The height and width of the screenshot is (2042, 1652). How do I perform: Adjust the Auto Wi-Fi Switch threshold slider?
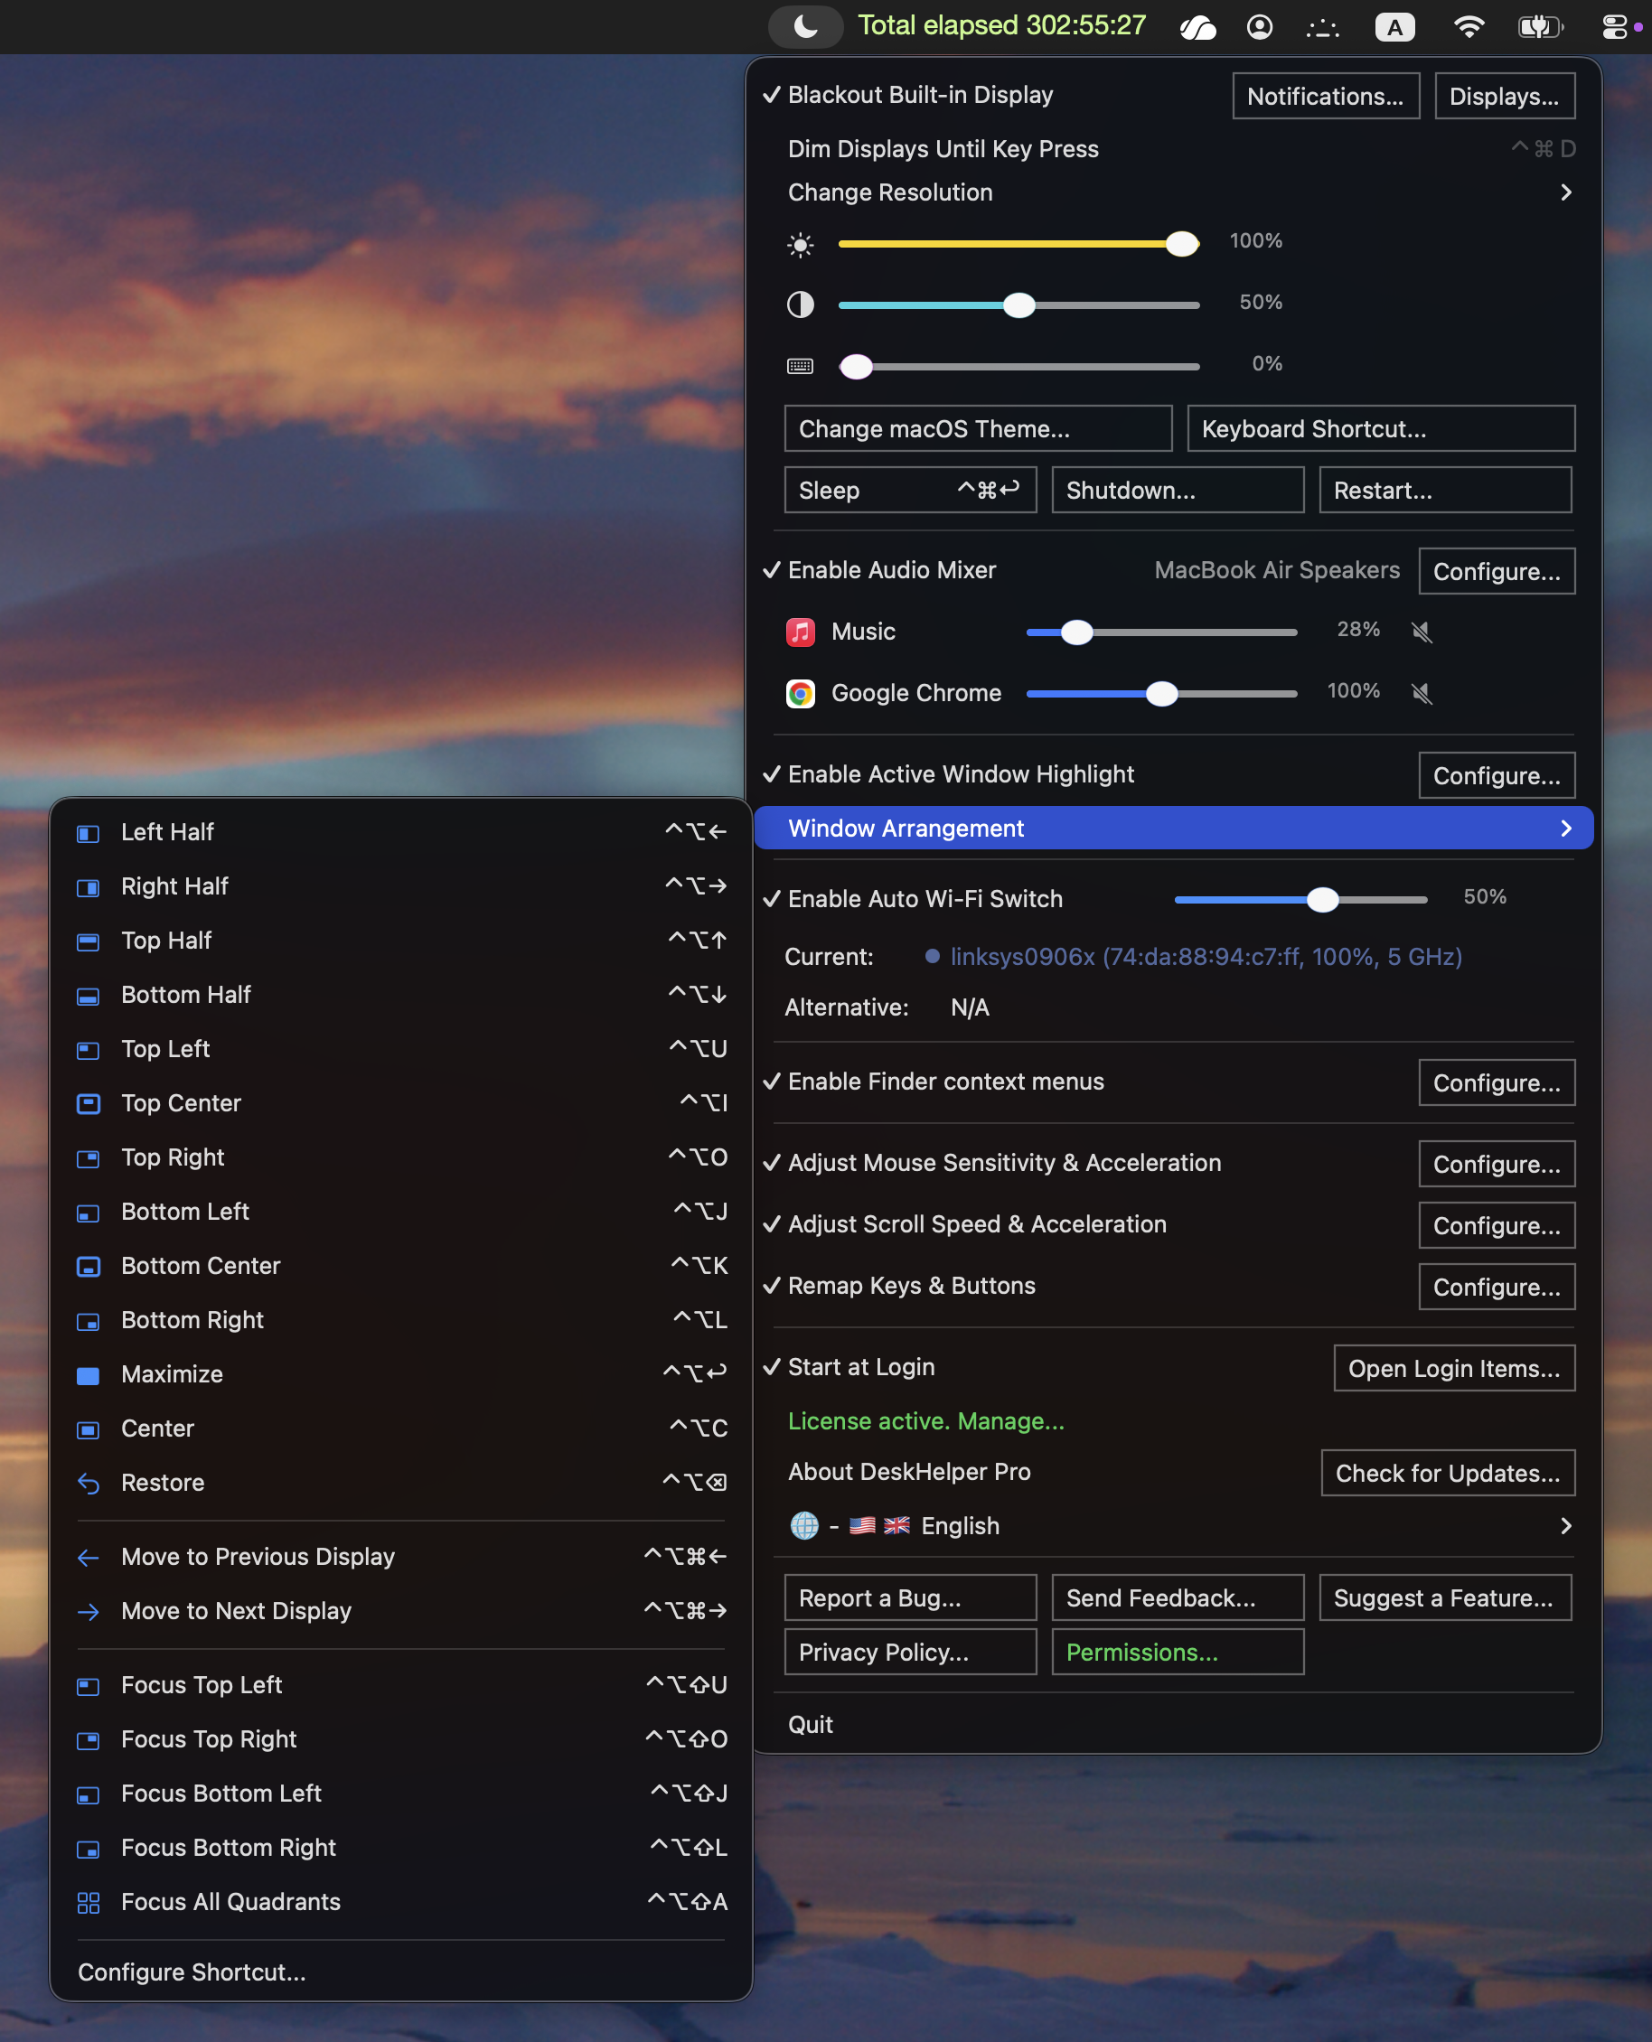pos(1300,899)
